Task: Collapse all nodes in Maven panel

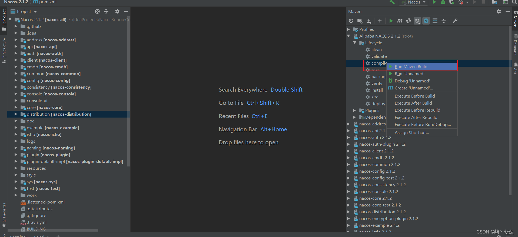Action: tap(444, 21)
